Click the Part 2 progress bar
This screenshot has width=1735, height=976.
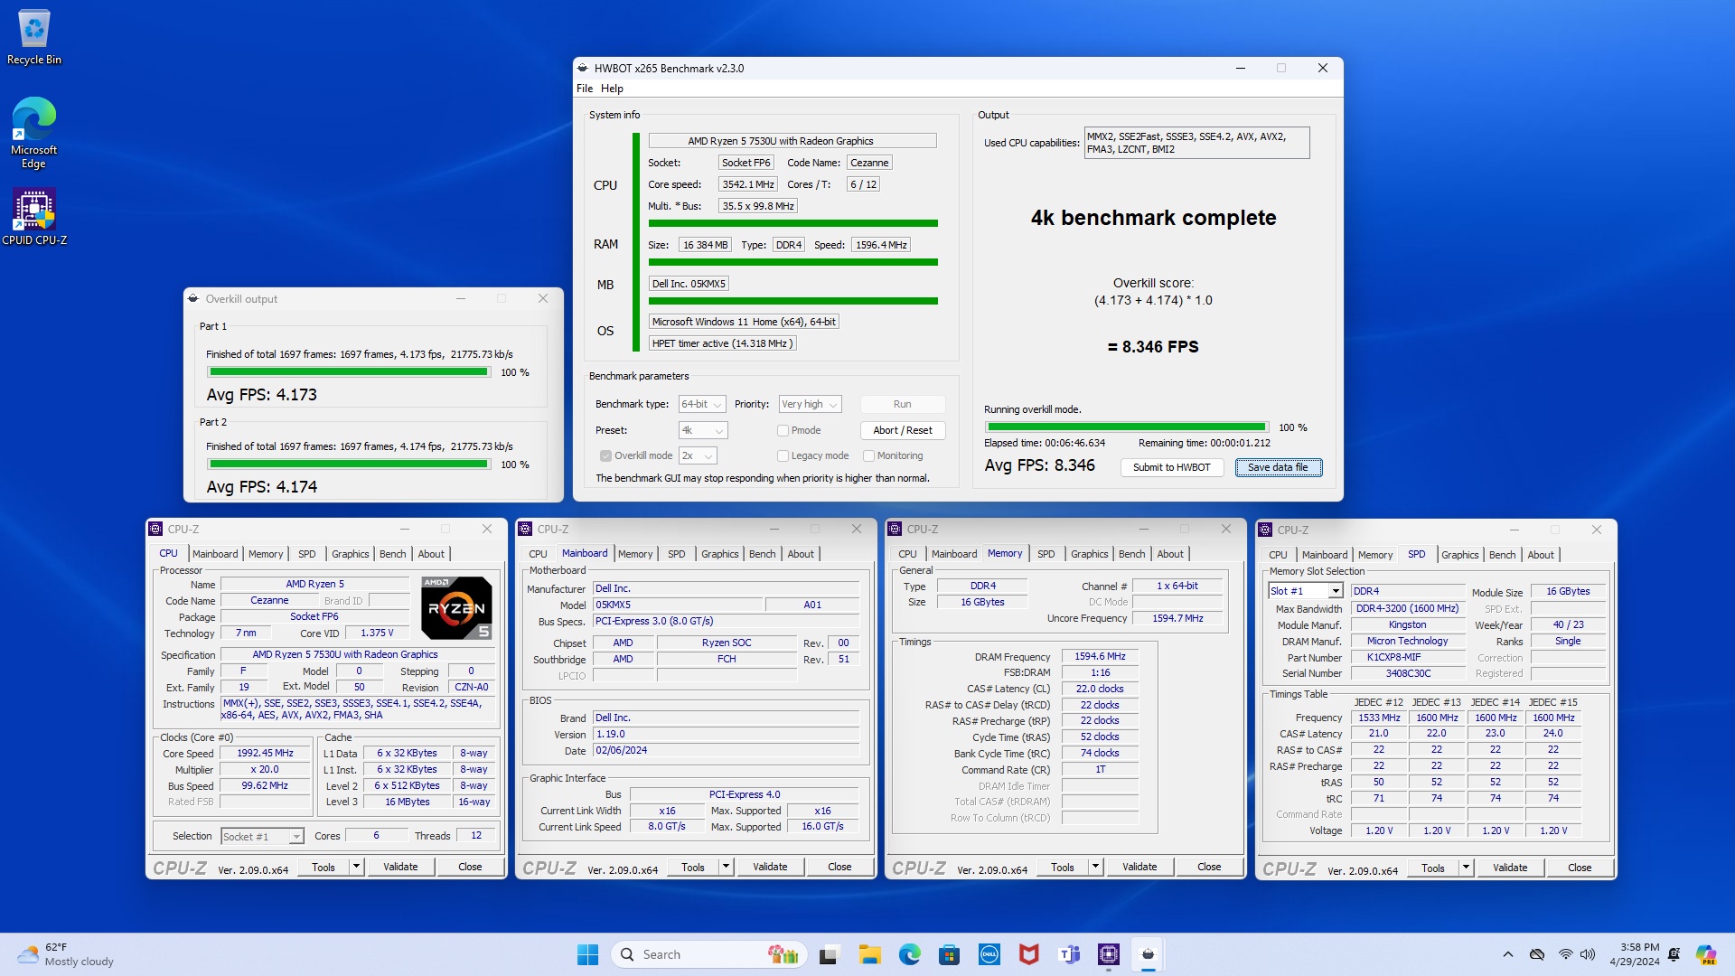pos(349,464)
